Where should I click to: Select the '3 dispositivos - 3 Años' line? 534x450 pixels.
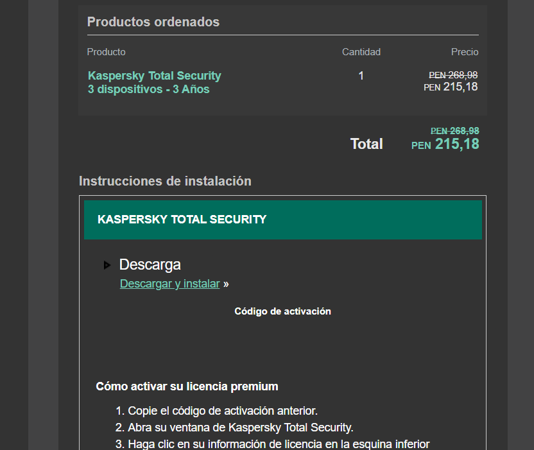coord(148,89)
